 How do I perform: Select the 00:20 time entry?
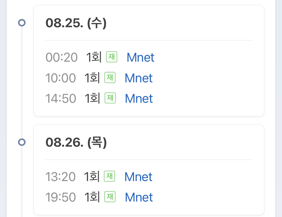point(61,57)
